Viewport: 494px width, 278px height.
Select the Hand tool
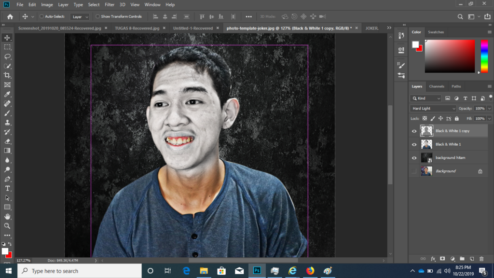[x=7, y=217]
